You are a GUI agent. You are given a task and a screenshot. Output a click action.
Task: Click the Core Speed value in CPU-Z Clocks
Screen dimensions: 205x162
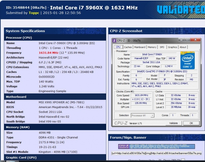[142, 95]
